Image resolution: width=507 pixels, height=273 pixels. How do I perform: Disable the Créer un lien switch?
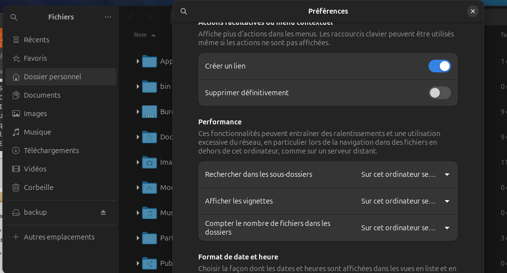pos(439,66)
